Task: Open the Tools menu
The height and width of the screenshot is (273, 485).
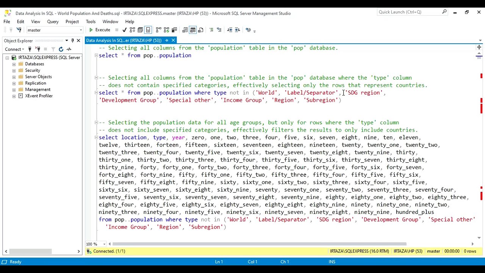Action: [x=91, y=22]
